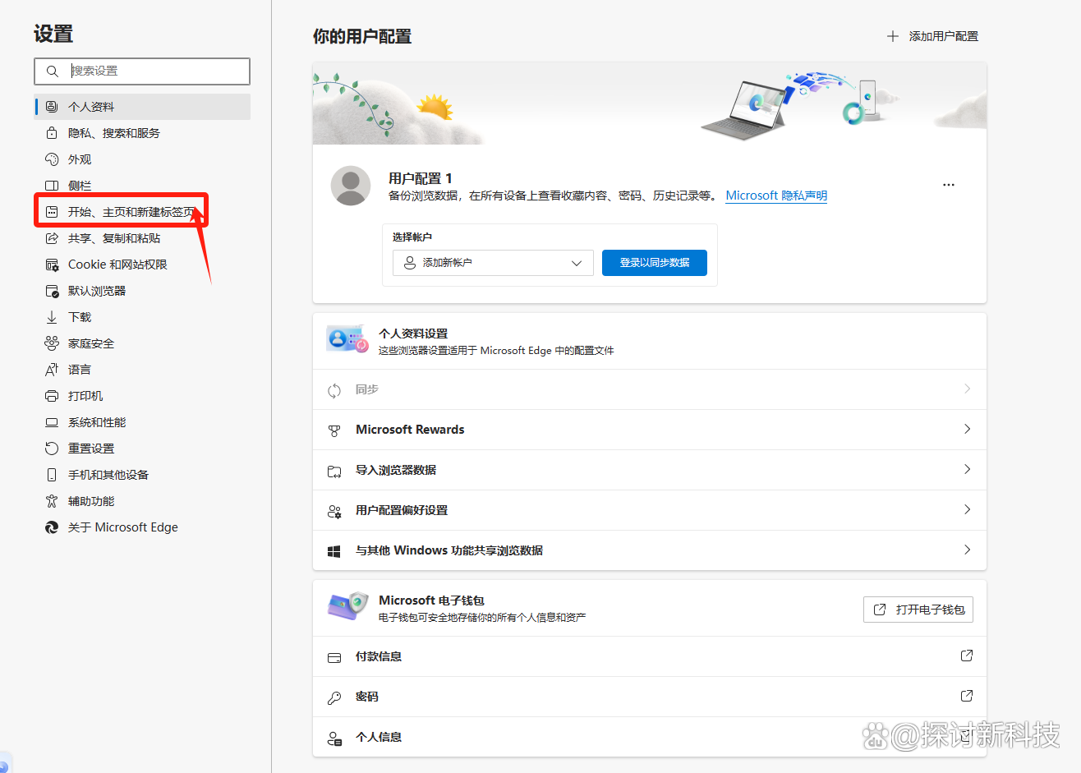The height and width of the screenshot is (773, 1081).
Task: Click the 共享、复制和粘贴 share icon
Action: [52, 238]
